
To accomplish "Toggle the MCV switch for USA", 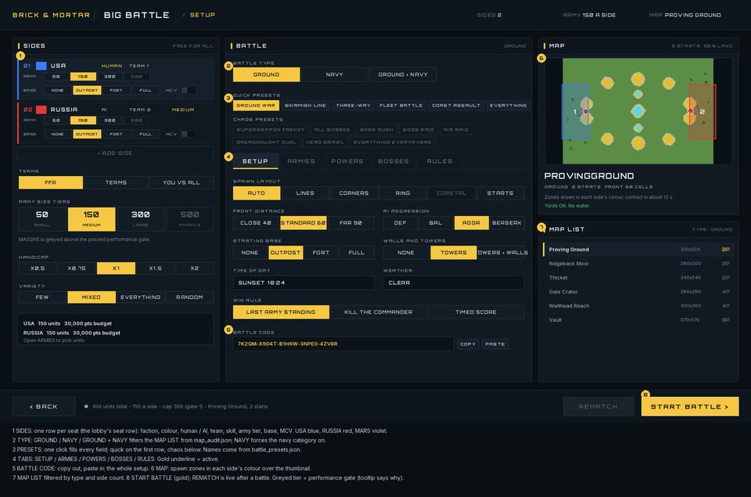I will pos(188,90).
